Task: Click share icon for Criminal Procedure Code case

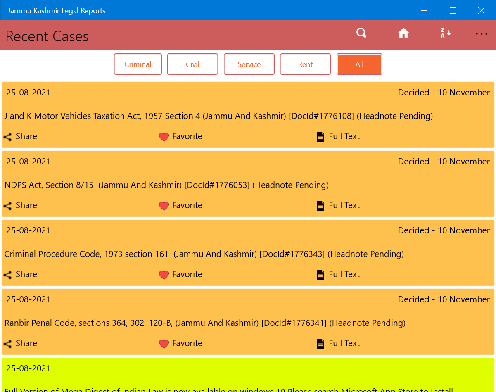Action: click(7, 275)
